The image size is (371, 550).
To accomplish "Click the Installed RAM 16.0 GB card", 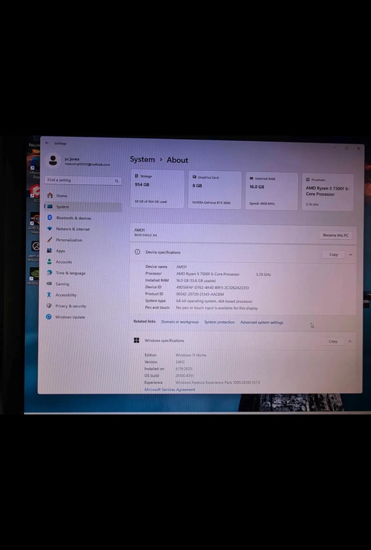I will [x=272, y=191].
